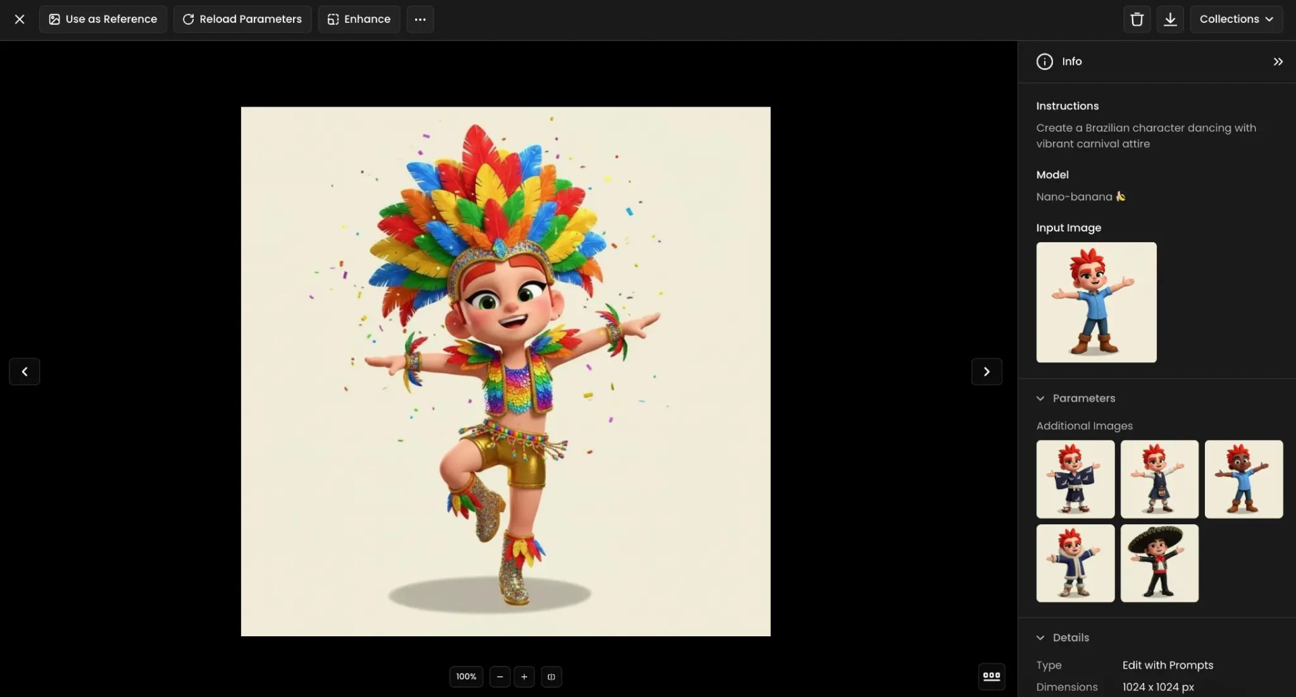Select the sombrero character thumbnail
Image resolution: width=1296 pixels, height=697 pixels.
coord(1159,563)
